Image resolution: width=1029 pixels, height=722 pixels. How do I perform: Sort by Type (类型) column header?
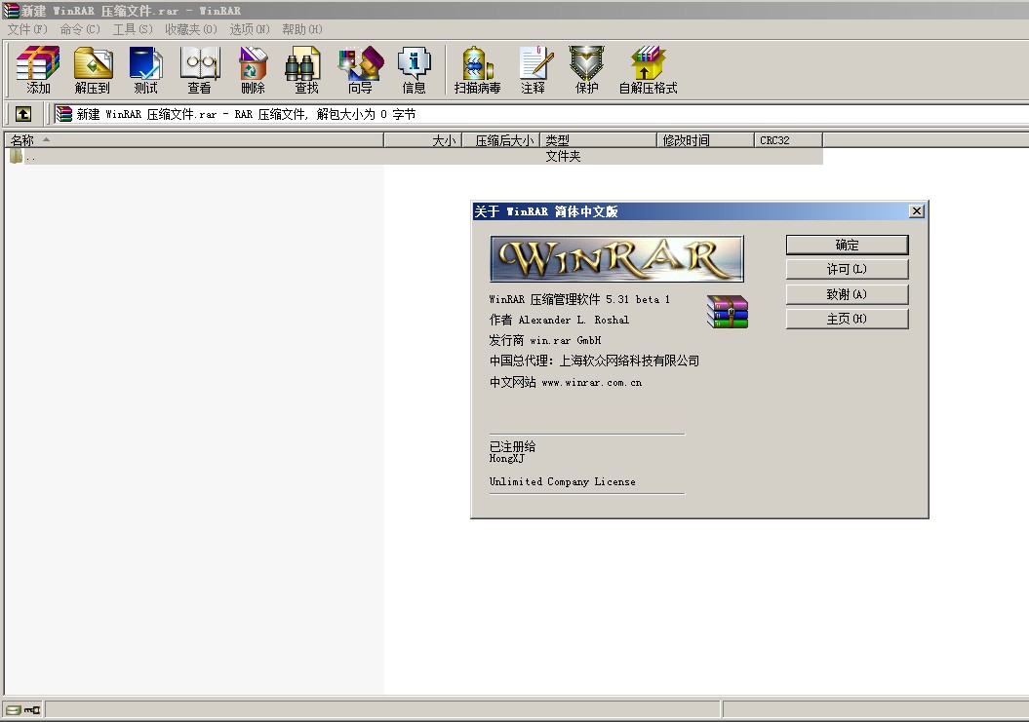coord(599,140)
